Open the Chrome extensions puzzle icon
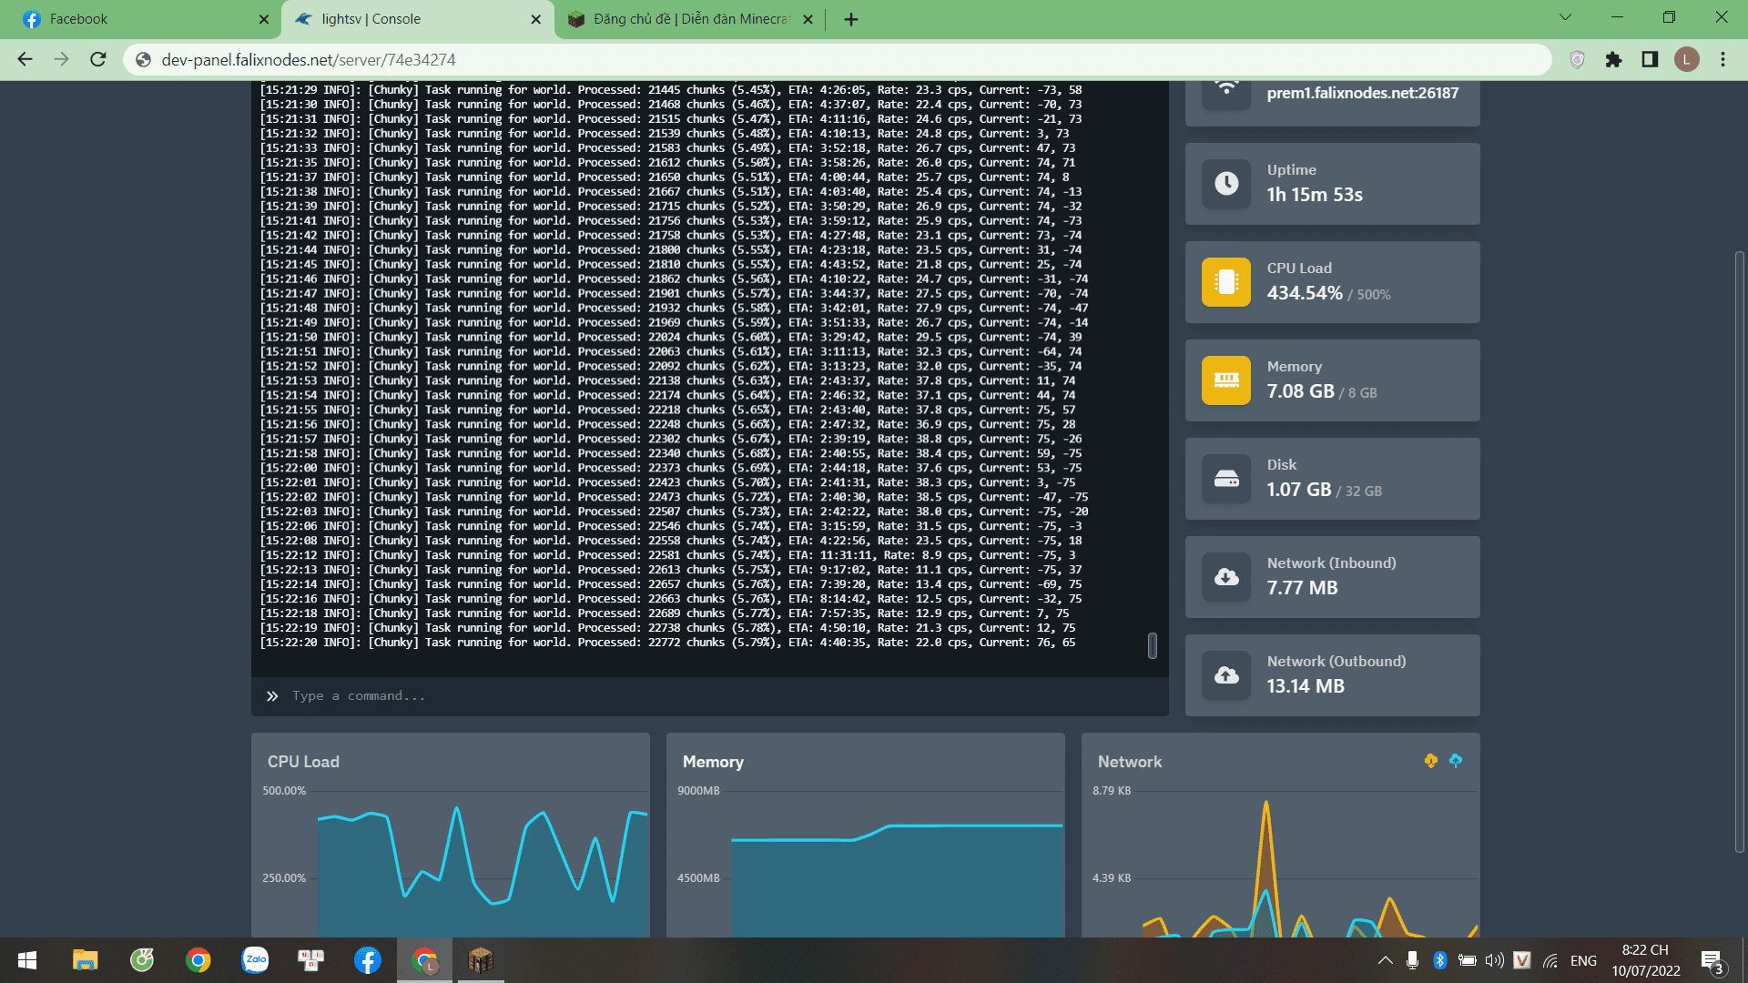Screen dimensions: 1748x983 [x=1613, y=60]
